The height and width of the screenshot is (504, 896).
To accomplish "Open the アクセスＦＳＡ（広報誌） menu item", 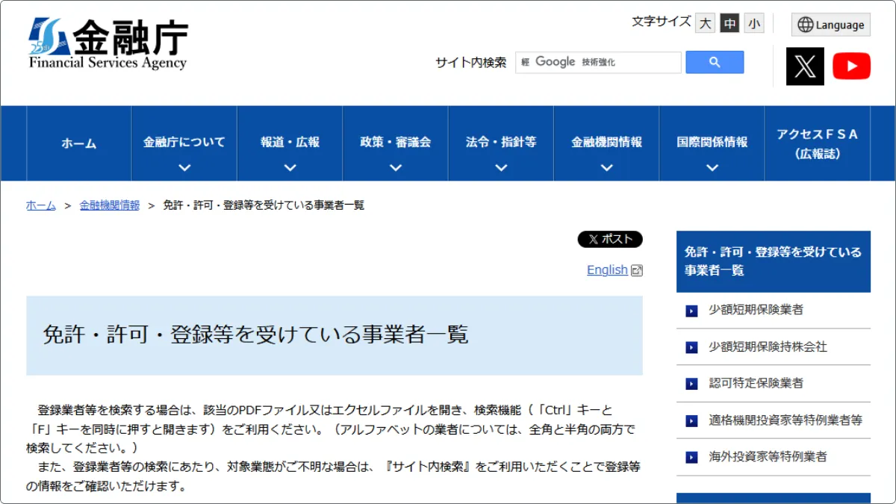I will [x=817, y=143].
